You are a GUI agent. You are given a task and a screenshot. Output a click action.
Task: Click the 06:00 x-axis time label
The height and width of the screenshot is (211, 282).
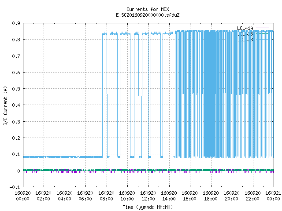coord(85,199)
